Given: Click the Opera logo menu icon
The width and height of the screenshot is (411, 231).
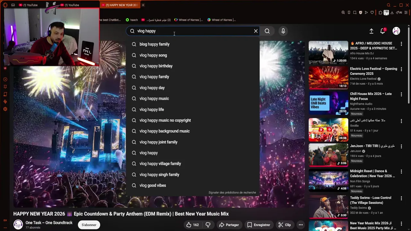Looking at the screenshot, I should coord(5,5).
